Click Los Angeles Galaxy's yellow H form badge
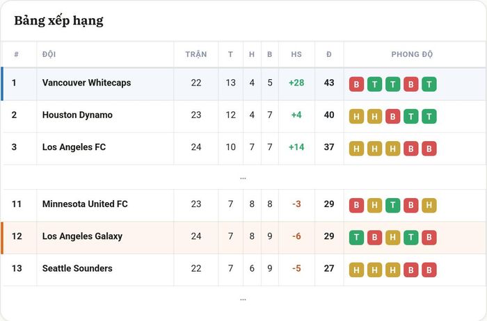This screenshot has height=321, width=487. [x=392, y=238]
